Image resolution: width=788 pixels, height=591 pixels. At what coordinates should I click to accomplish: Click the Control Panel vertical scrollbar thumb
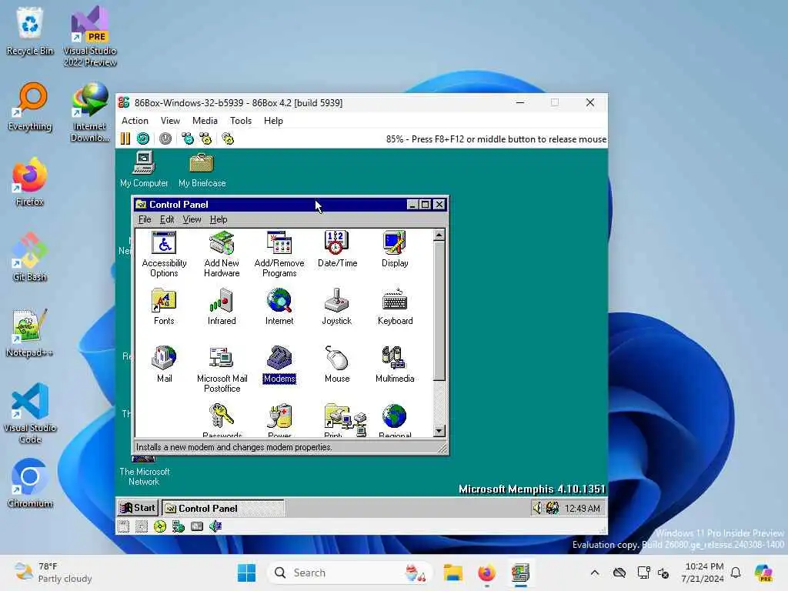pyautogui.click(x=439, y=311)
